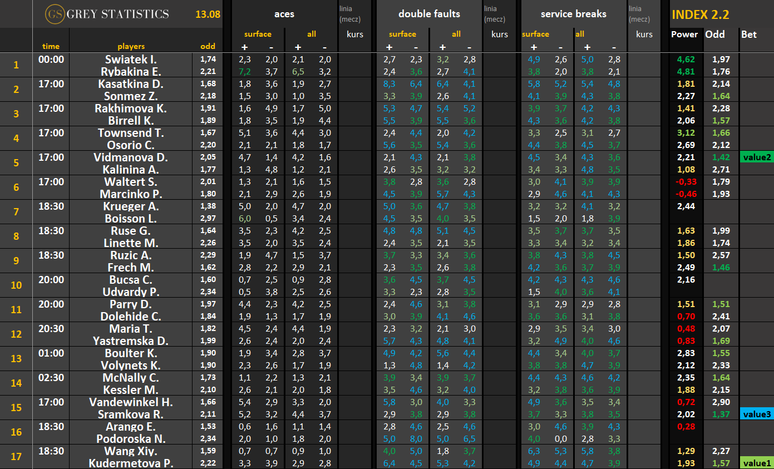The height and width of the screenshot is (469, 774).
Task: Select Sramkova's index odd 1,37
Action: 721,414
